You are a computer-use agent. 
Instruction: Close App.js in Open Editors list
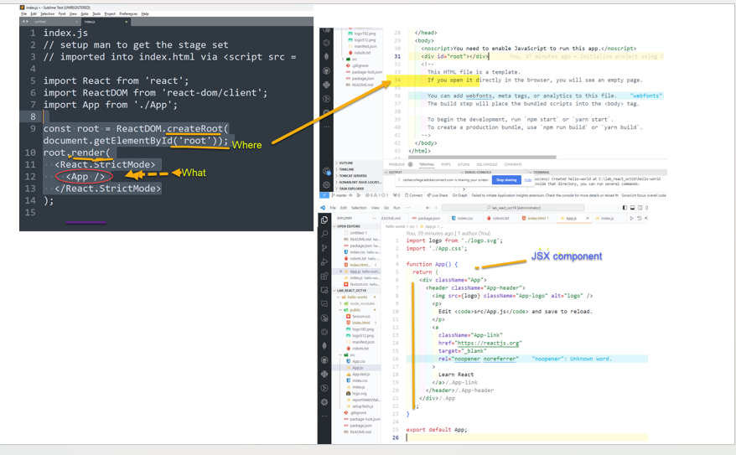(x=341, y=271)
